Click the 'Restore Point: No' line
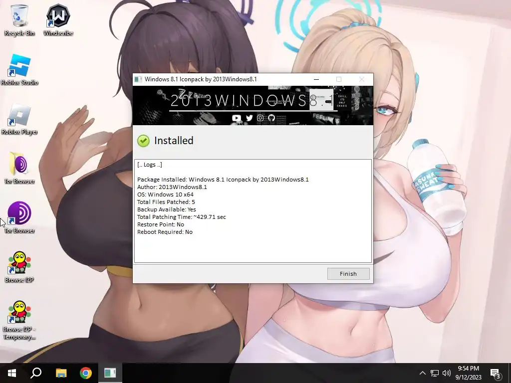The width and height of the screenshot is (511, 383). [161, 224]
